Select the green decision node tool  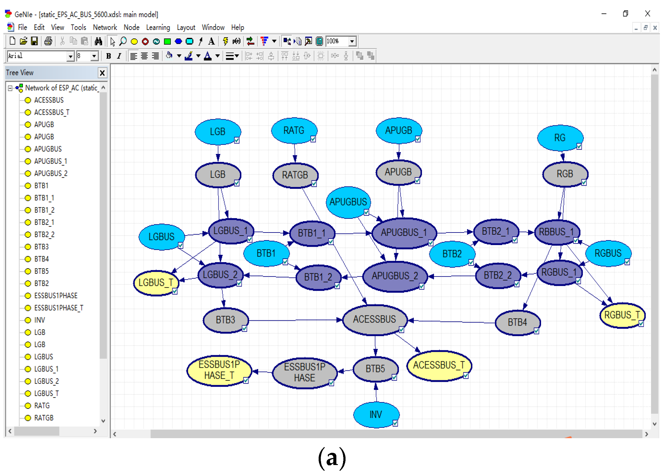[x=167, y=41]
